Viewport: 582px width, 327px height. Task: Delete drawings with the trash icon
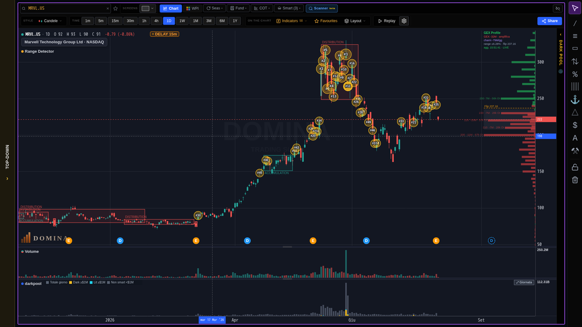pos(575,180)
